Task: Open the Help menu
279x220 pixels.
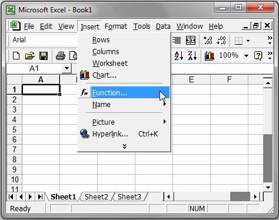Action: pyautogui.click(x=215, y=26)
